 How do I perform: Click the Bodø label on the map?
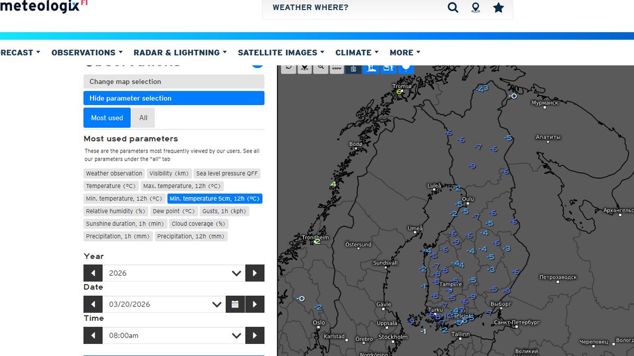coord(356,144)
